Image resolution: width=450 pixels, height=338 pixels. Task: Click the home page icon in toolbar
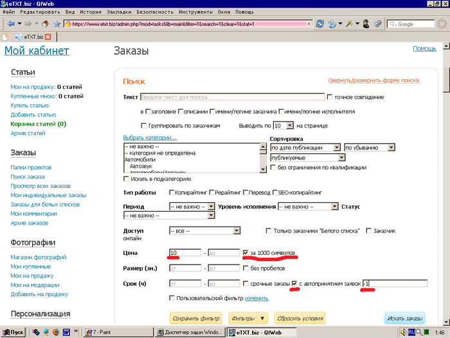point(45,24)
